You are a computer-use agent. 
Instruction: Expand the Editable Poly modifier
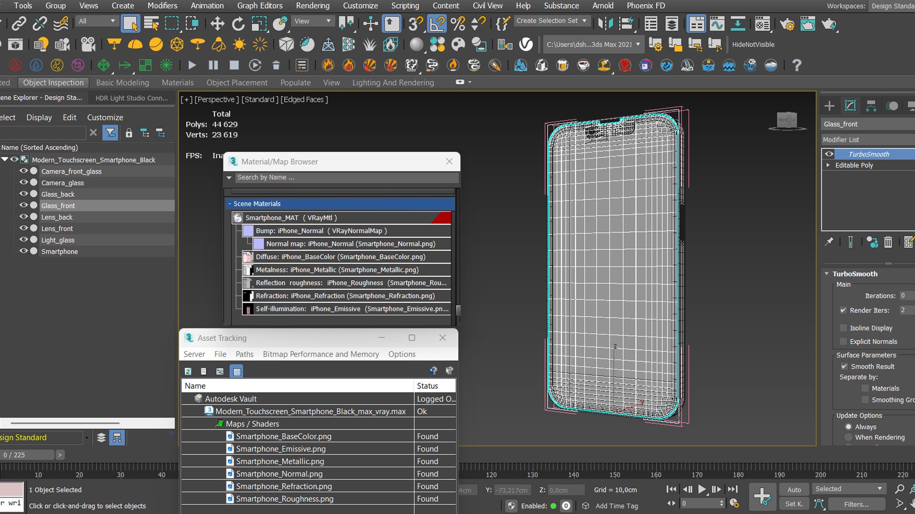828,165
